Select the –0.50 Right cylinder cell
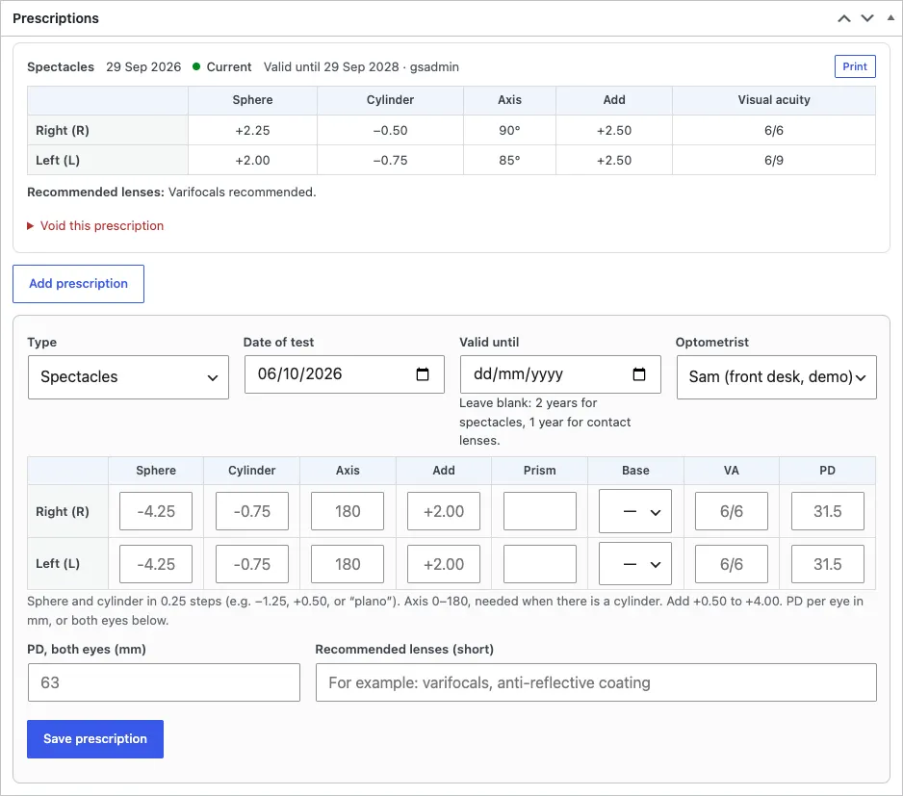Viewport: 903px width, 796px height. pos(390,131)
